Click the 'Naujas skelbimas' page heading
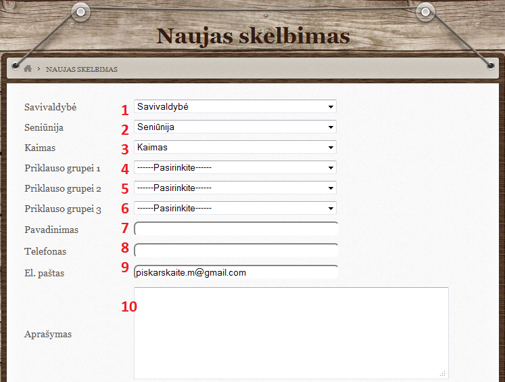This screenshot has height=382, width=505. click(x=253, y=36)
